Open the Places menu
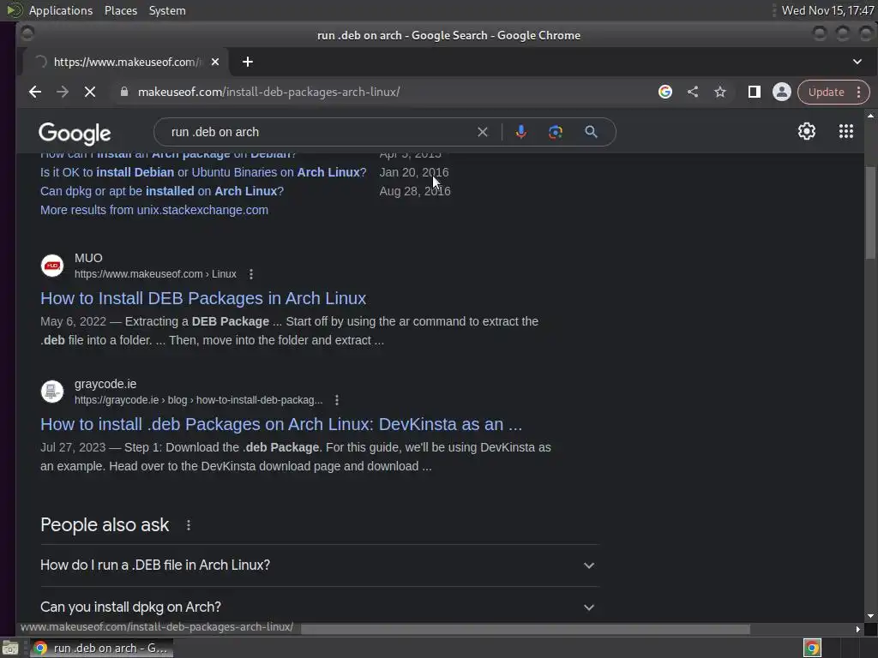This screenshot has width=878, height=658. click(121, 10)
